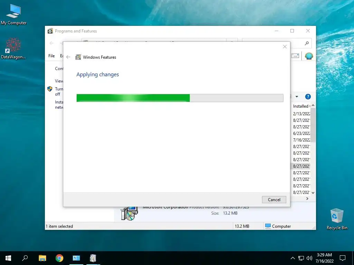Click the Windows Features title icon
The width and height of the screenshot is (354, 265).
click(78, 57)
